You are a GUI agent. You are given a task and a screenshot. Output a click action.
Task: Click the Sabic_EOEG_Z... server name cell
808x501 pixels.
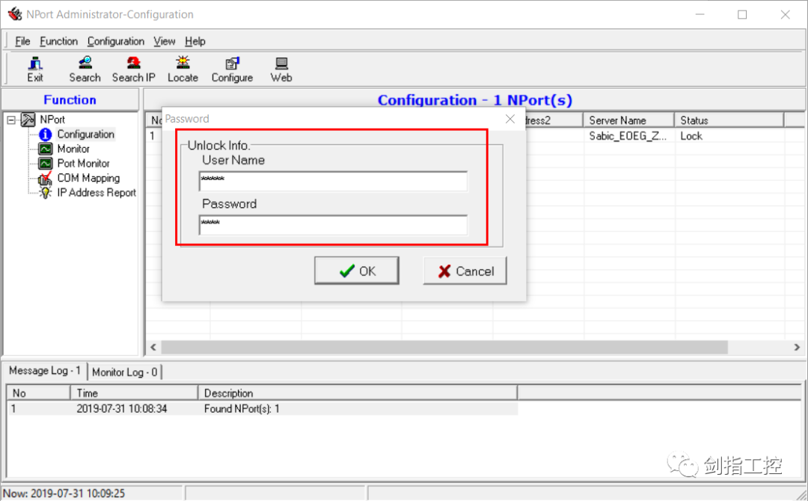(x=628, y=136)
